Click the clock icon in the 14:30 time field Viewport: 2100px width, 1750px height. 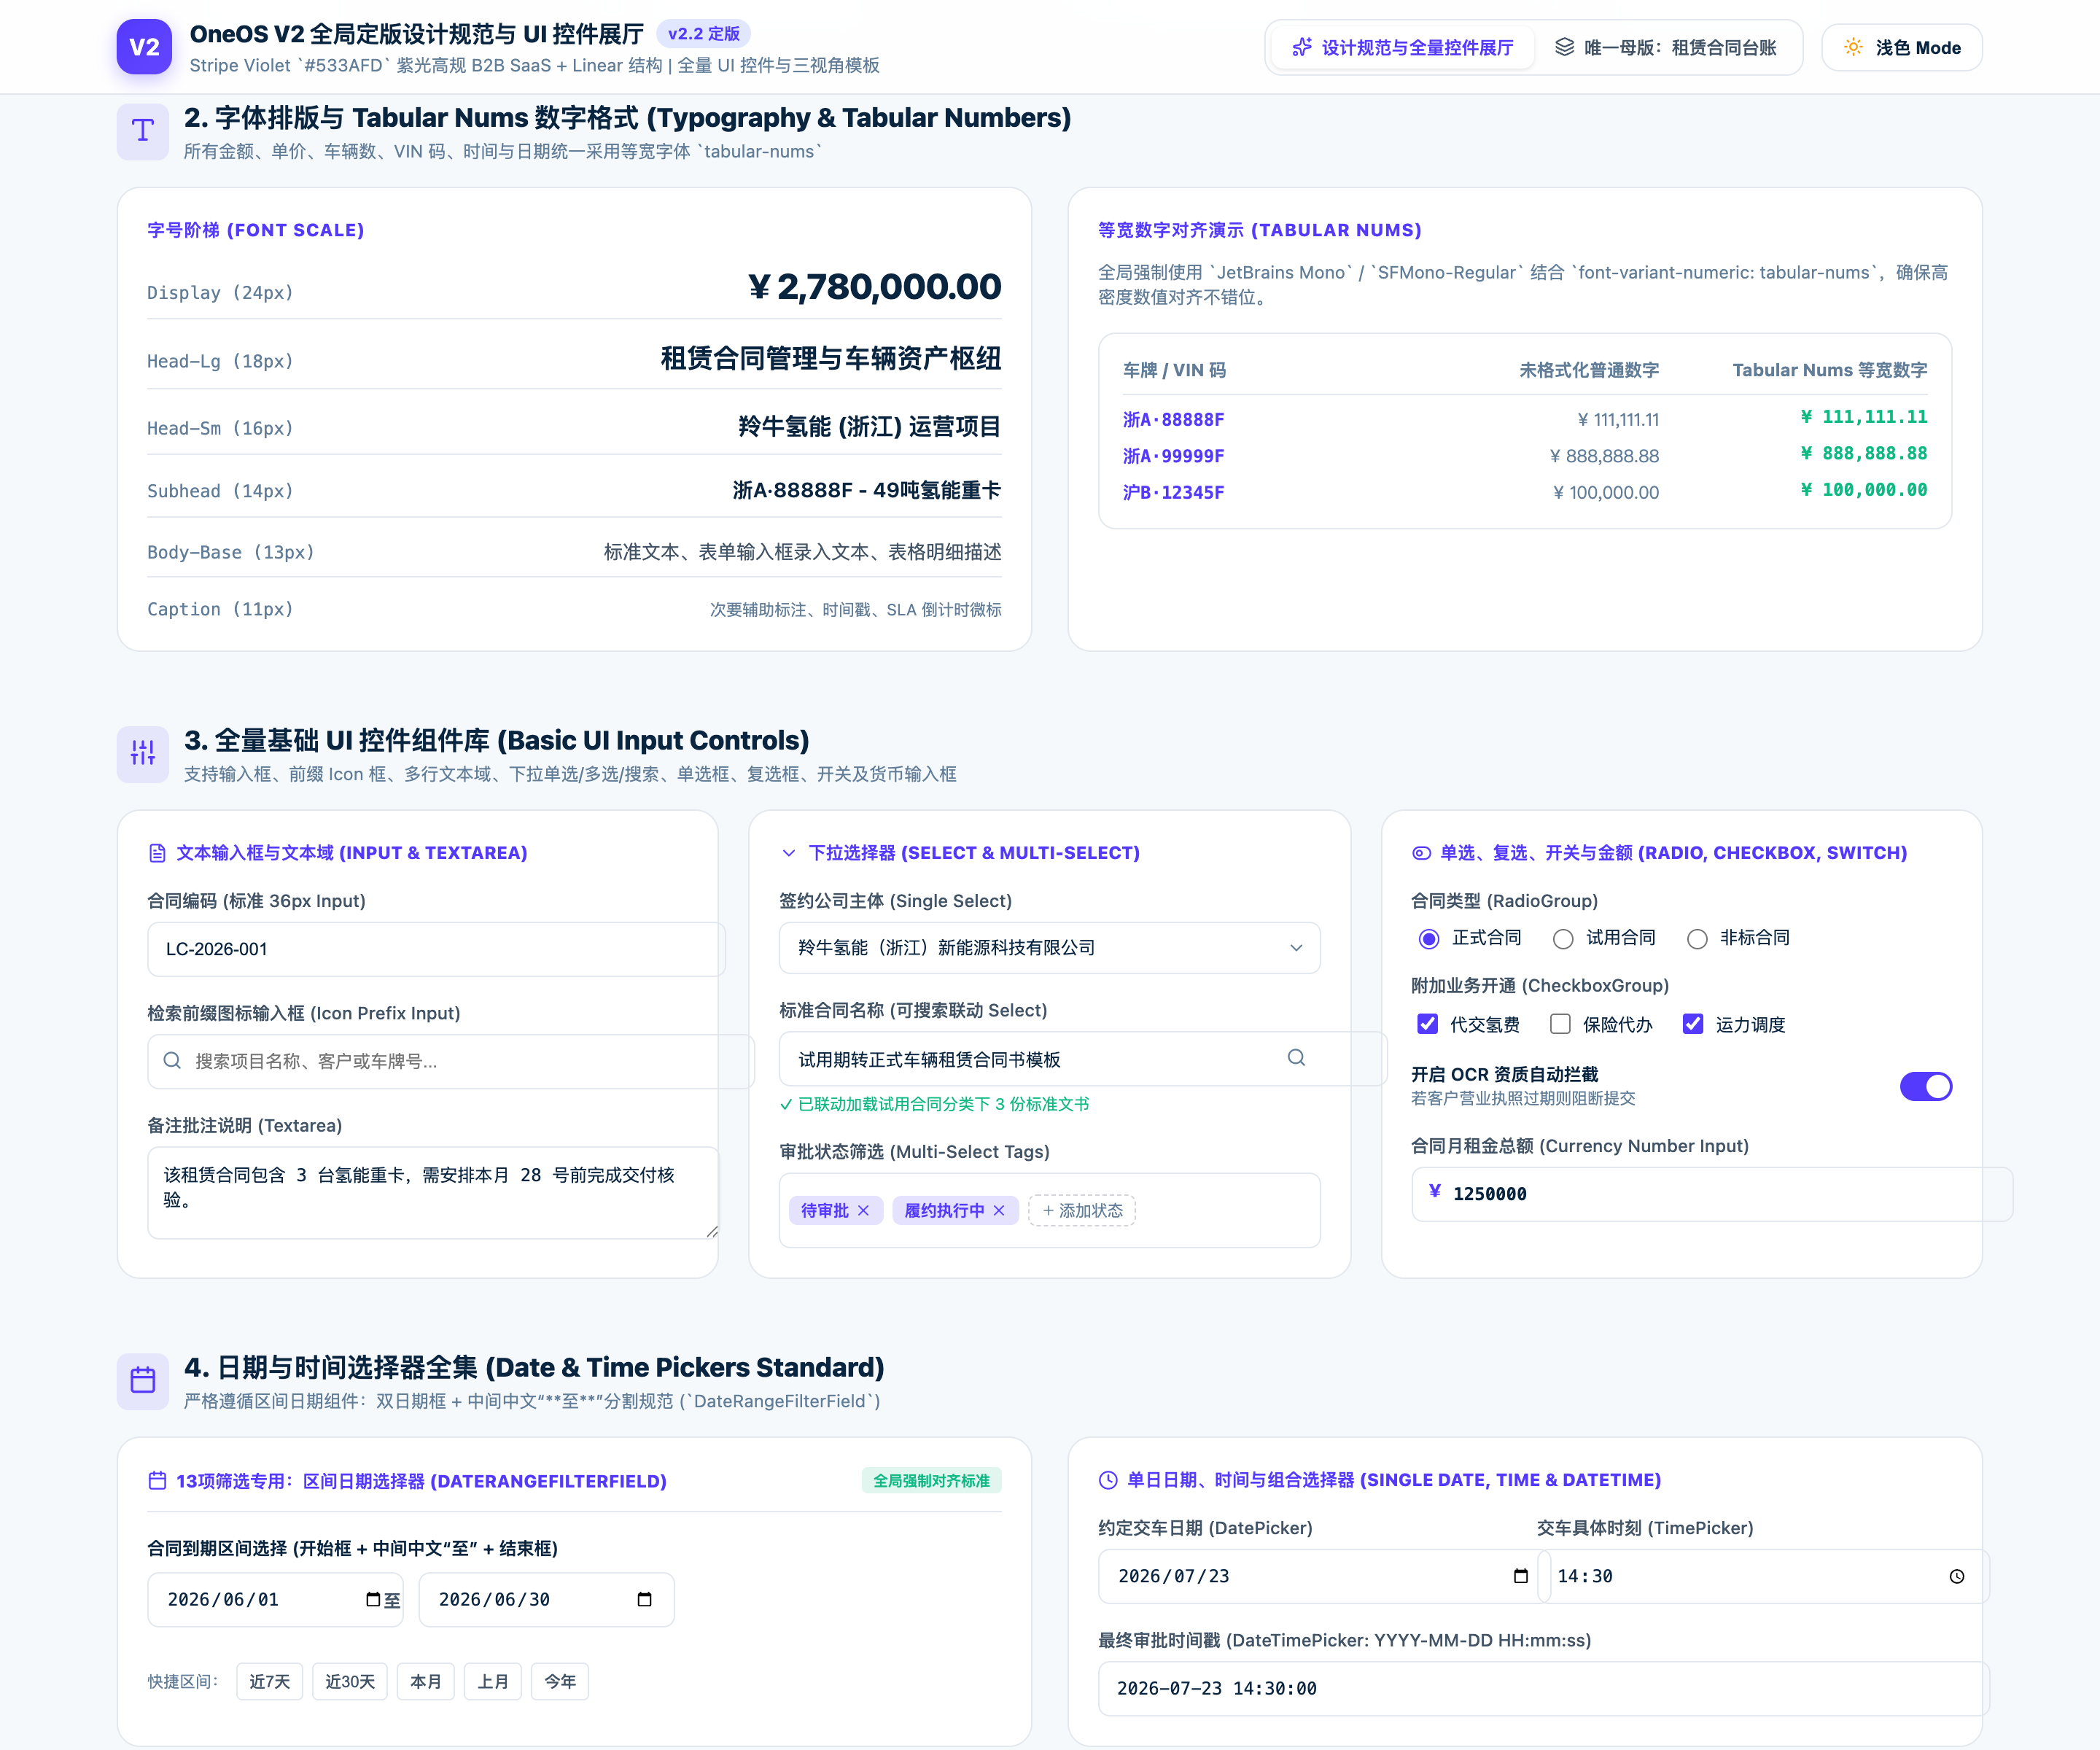pos(1957,1576)
